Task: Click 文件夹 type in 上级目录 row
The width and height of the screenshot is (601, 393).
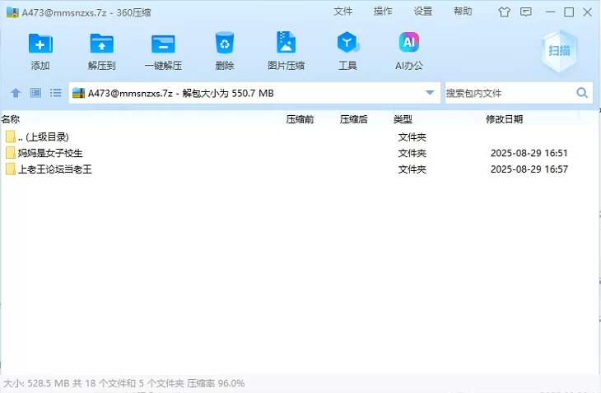Action: [x=412, y=137]
